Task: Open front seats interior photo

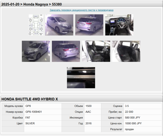Action: 96,51
